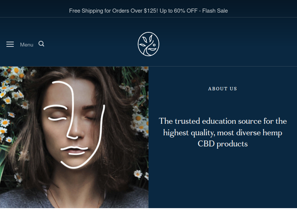Click the line-art eye over the woman's eyelid
Image resolution: width=297 pixels, height=223 pixels.
58,119
